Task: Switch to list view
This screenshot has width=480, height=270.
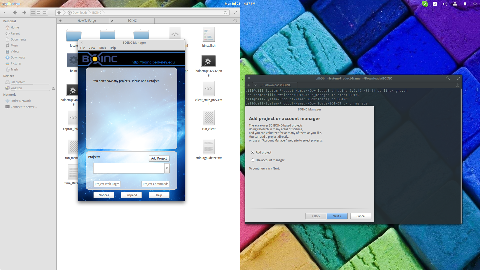Action: coord(39,12)
